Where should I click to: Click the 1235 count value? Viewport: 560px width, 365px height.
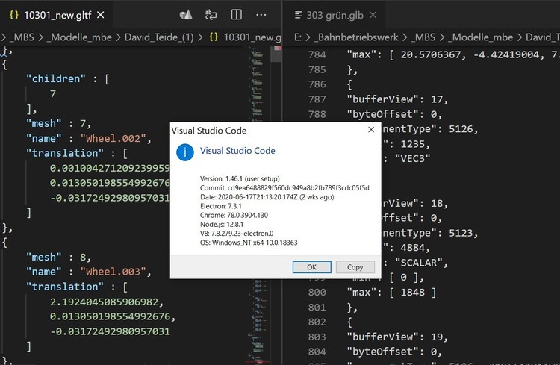(412, 144)
